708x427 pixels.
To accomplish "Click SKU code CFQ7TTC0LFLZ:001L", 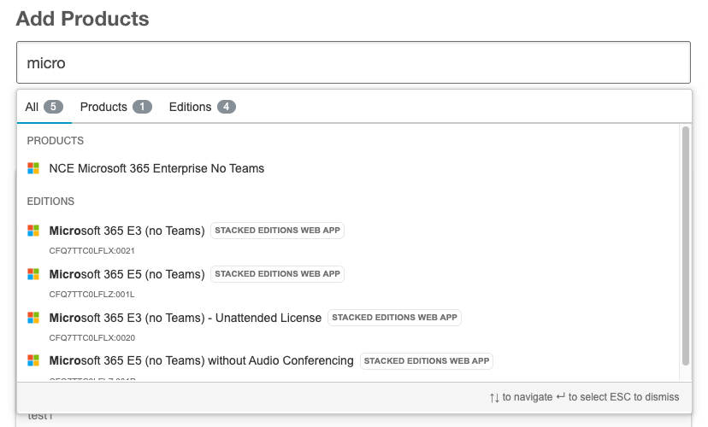I will (x=92, y=294).
